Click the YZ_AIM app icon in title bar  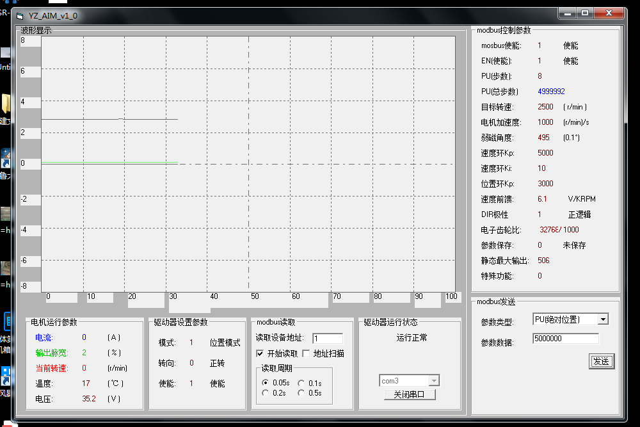20,16
